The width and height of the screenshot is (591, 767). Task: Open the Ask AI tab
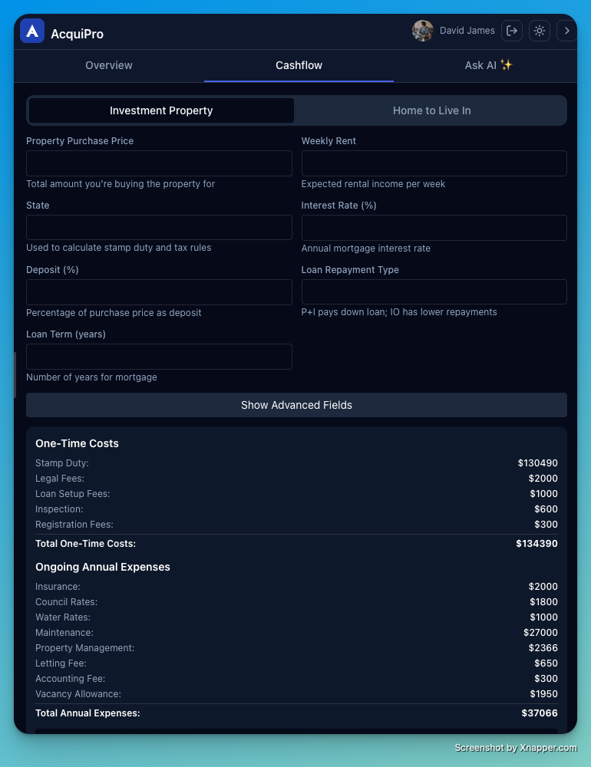[x=488, y=65]
